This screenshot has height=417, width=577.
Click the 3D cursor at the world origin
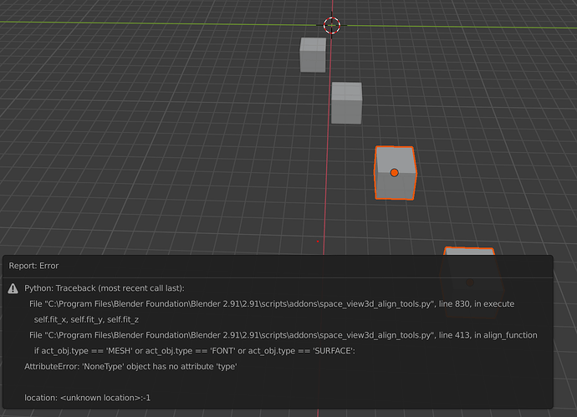point(332,25)
